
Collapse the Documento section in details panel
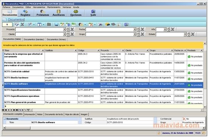pos(5,119)
